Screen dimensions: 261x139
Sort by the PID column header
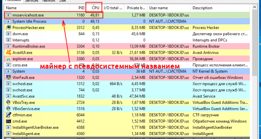78,8
